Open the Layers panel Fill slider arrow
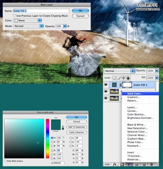This screenshot has width=163, height=169. (x=156, y=78)
